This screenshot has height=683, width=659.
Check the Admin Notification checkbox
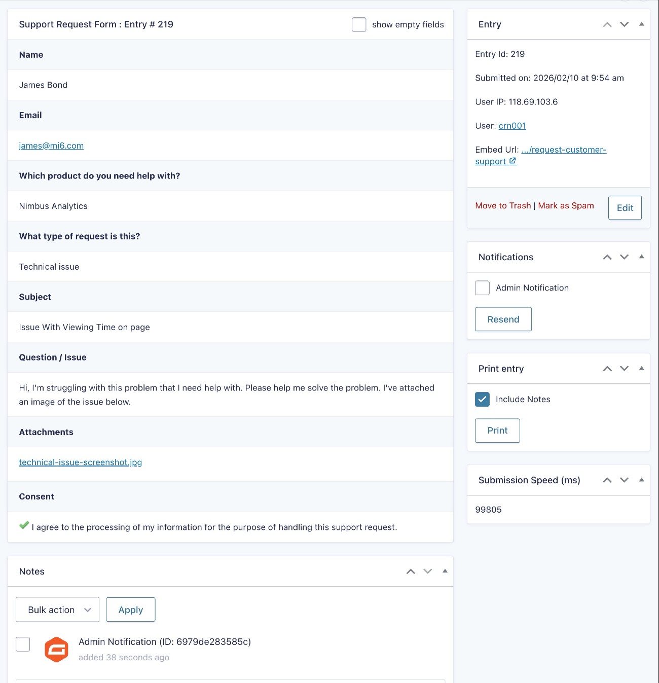click(482, 287)
